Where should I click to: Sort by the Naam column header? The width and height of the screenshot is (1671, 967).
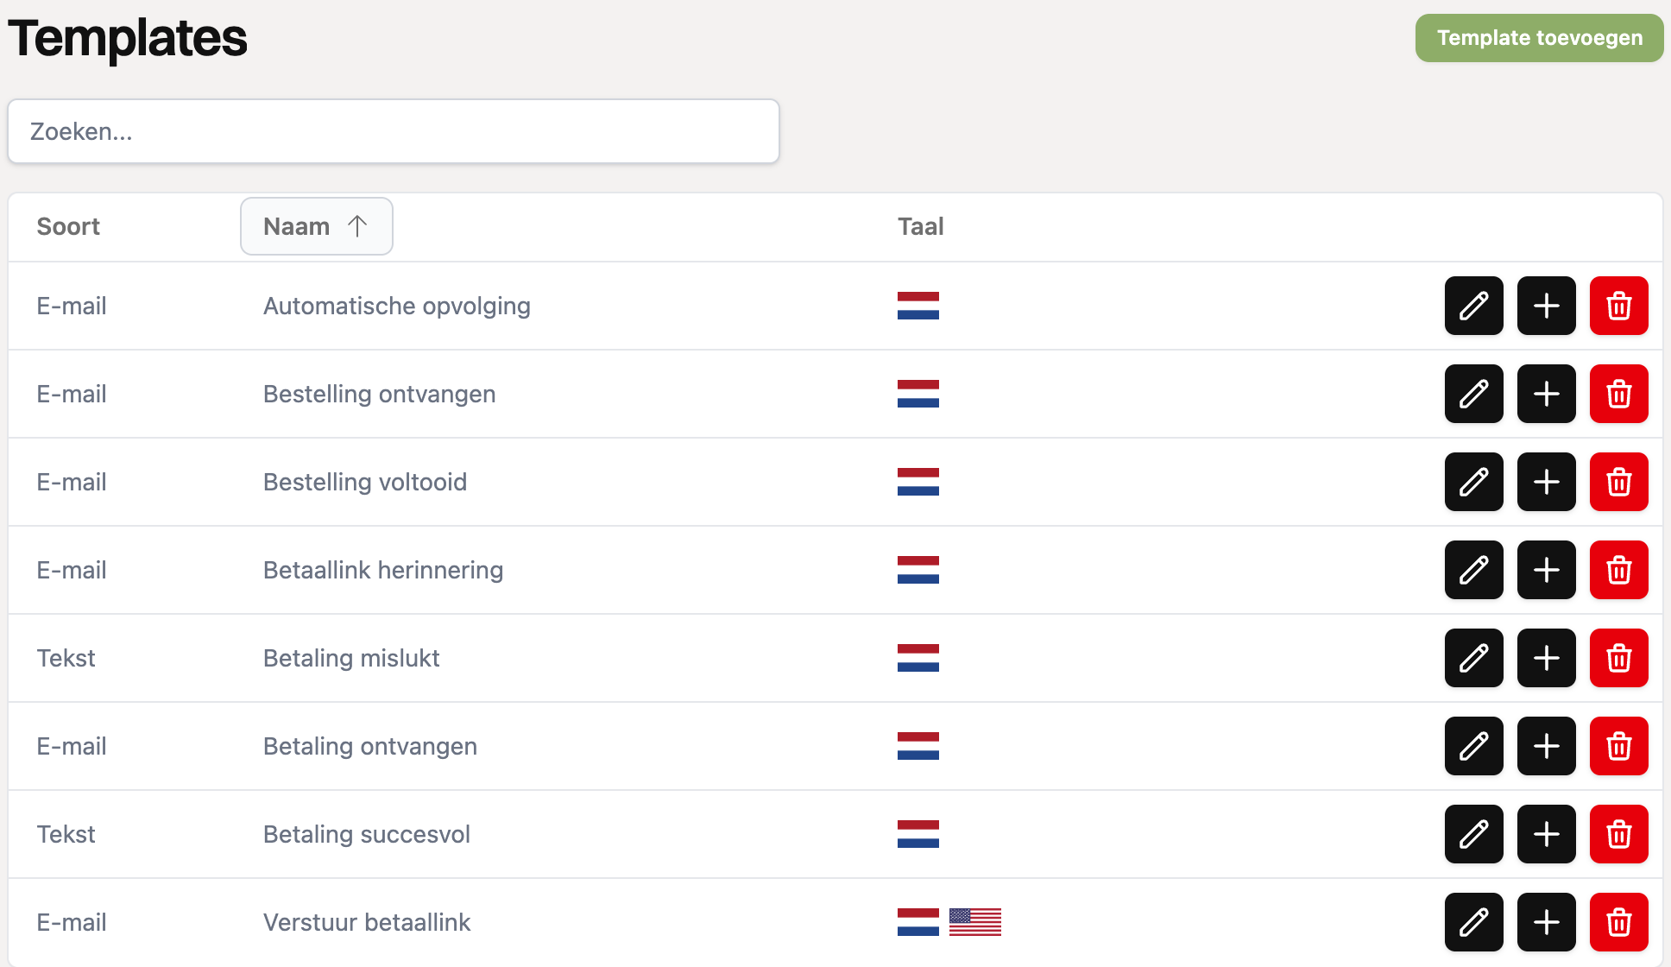point(317,226)
